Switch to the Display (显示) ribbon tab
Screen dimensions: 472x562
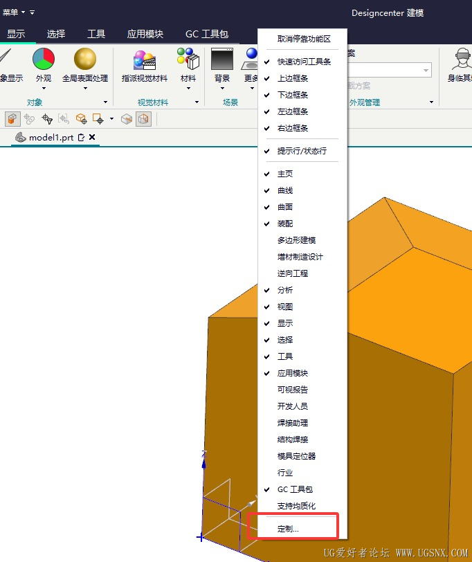[16, 34]
